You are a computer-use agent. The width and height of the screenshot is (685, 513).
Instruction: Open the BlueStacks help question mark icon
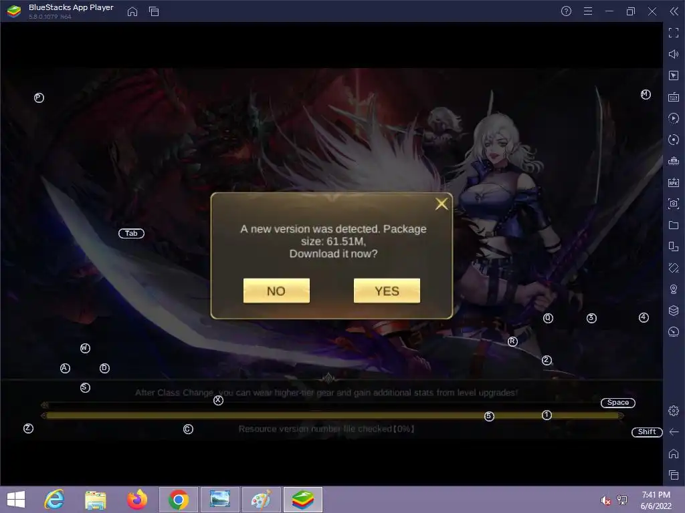566,11
